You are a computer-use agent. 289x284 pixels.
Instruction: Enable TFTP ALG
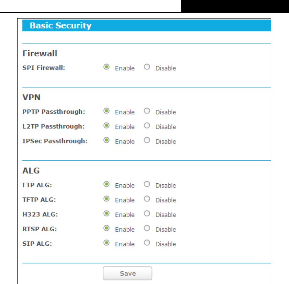106,199
